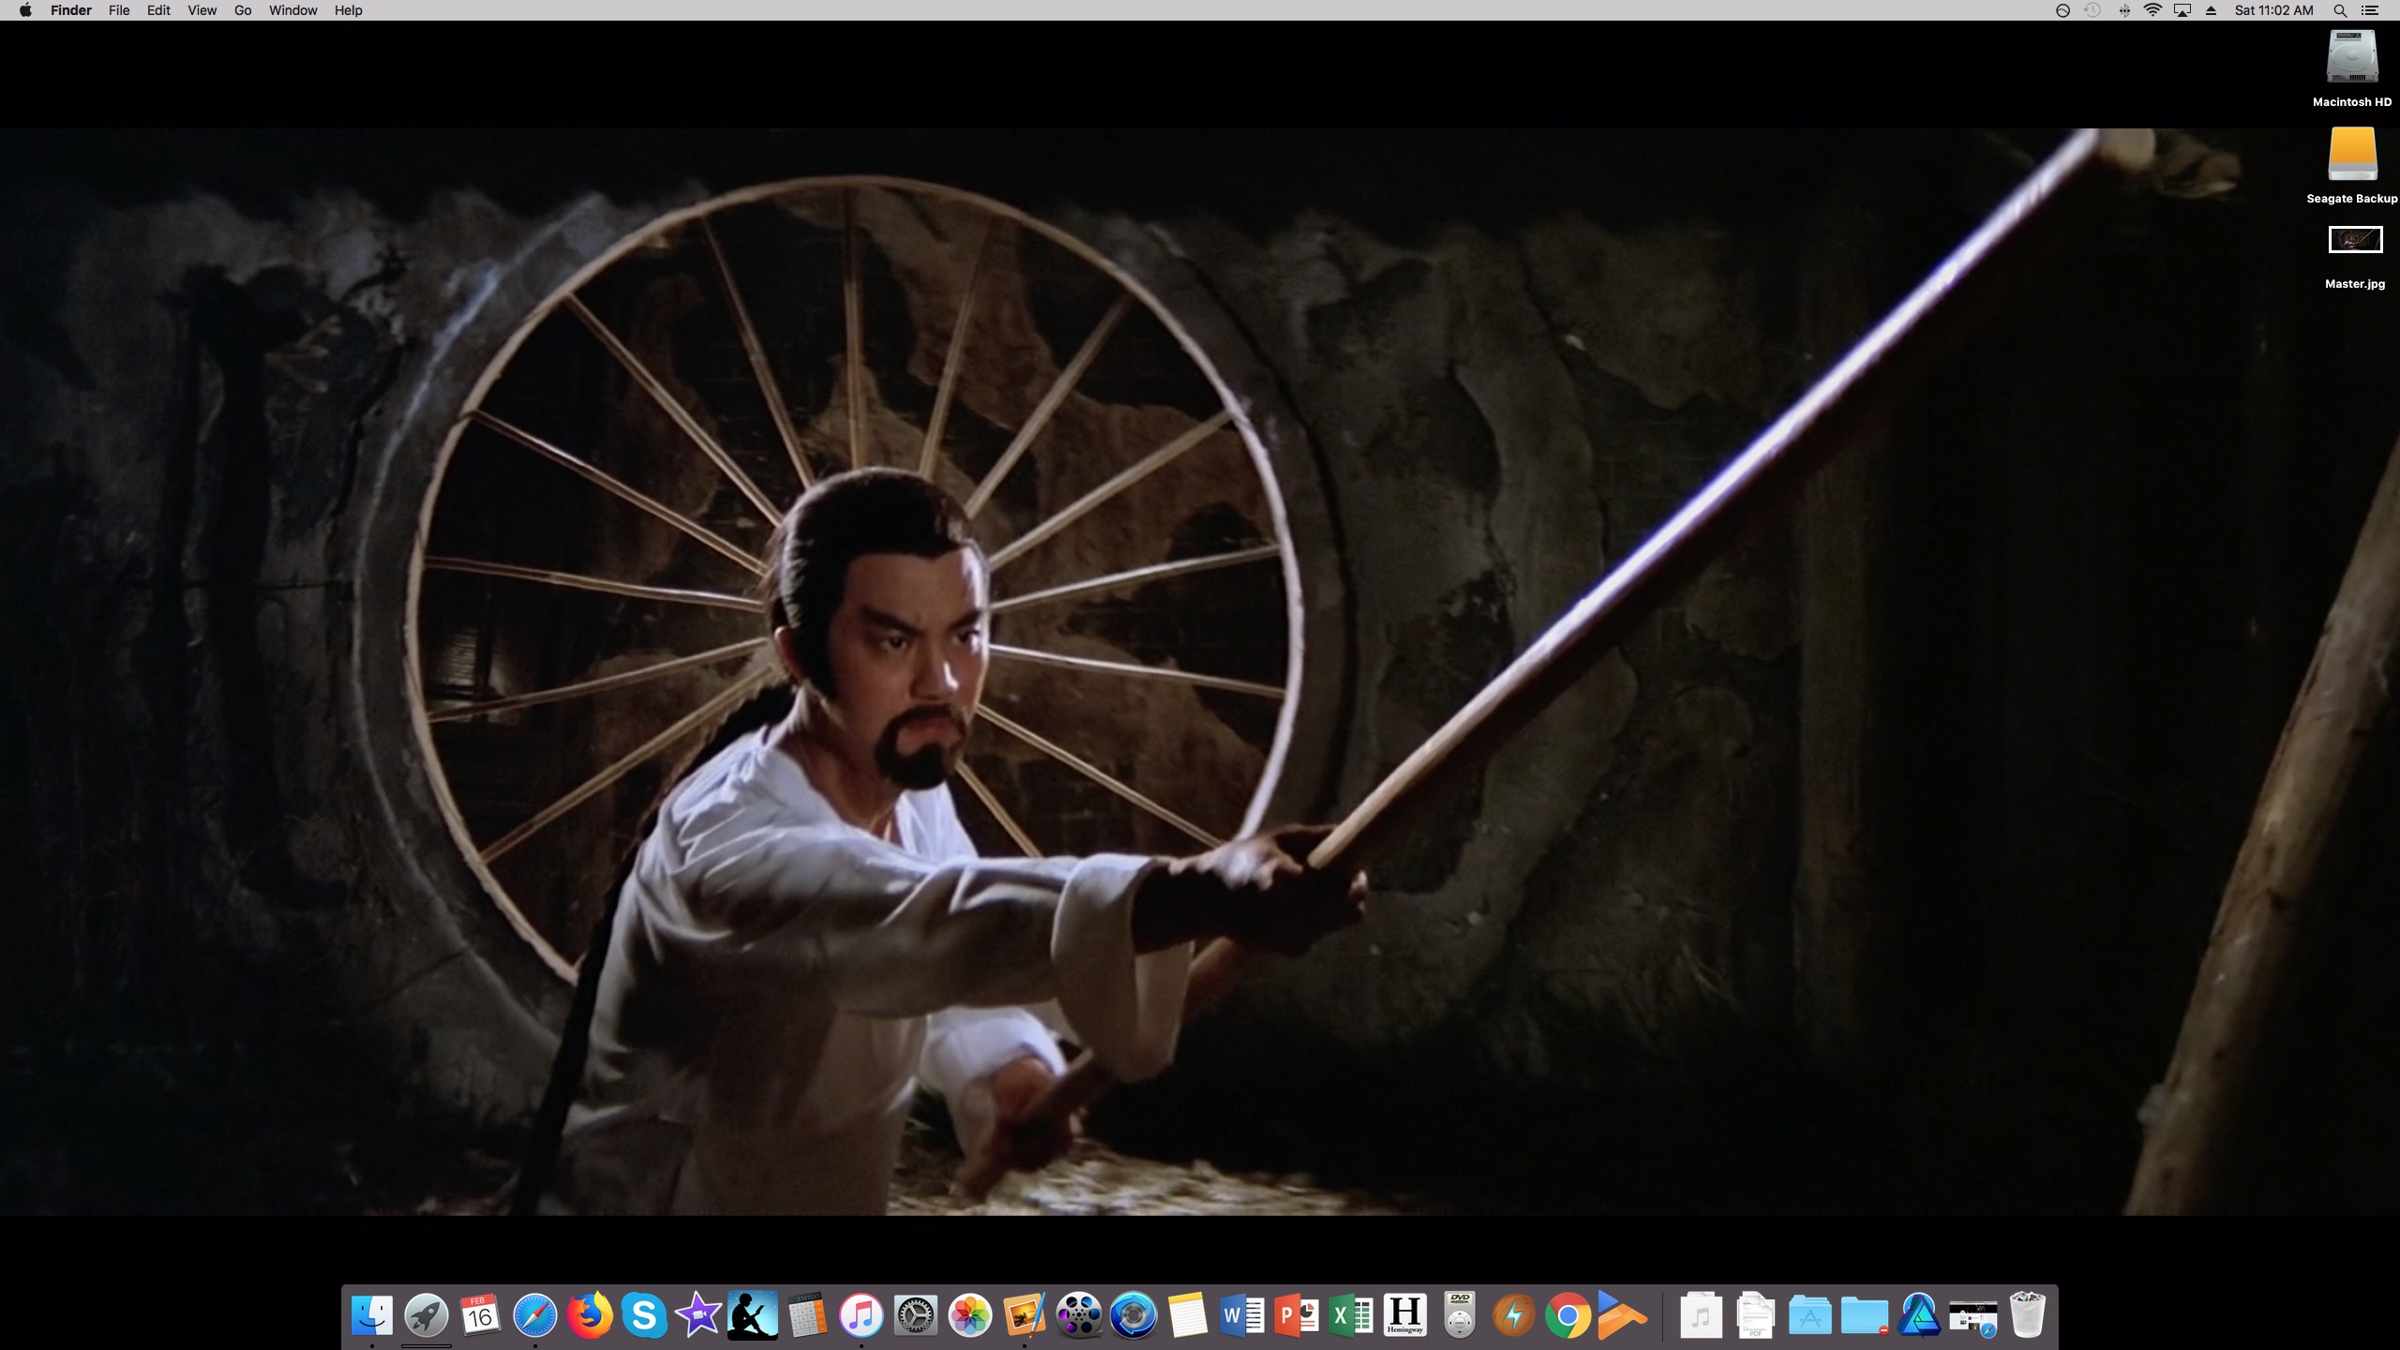Launch Google Chrome from Dock
The height and width of the screenshot is (1350, 2400).
pyautogui.click(x=1567, y=1315)
